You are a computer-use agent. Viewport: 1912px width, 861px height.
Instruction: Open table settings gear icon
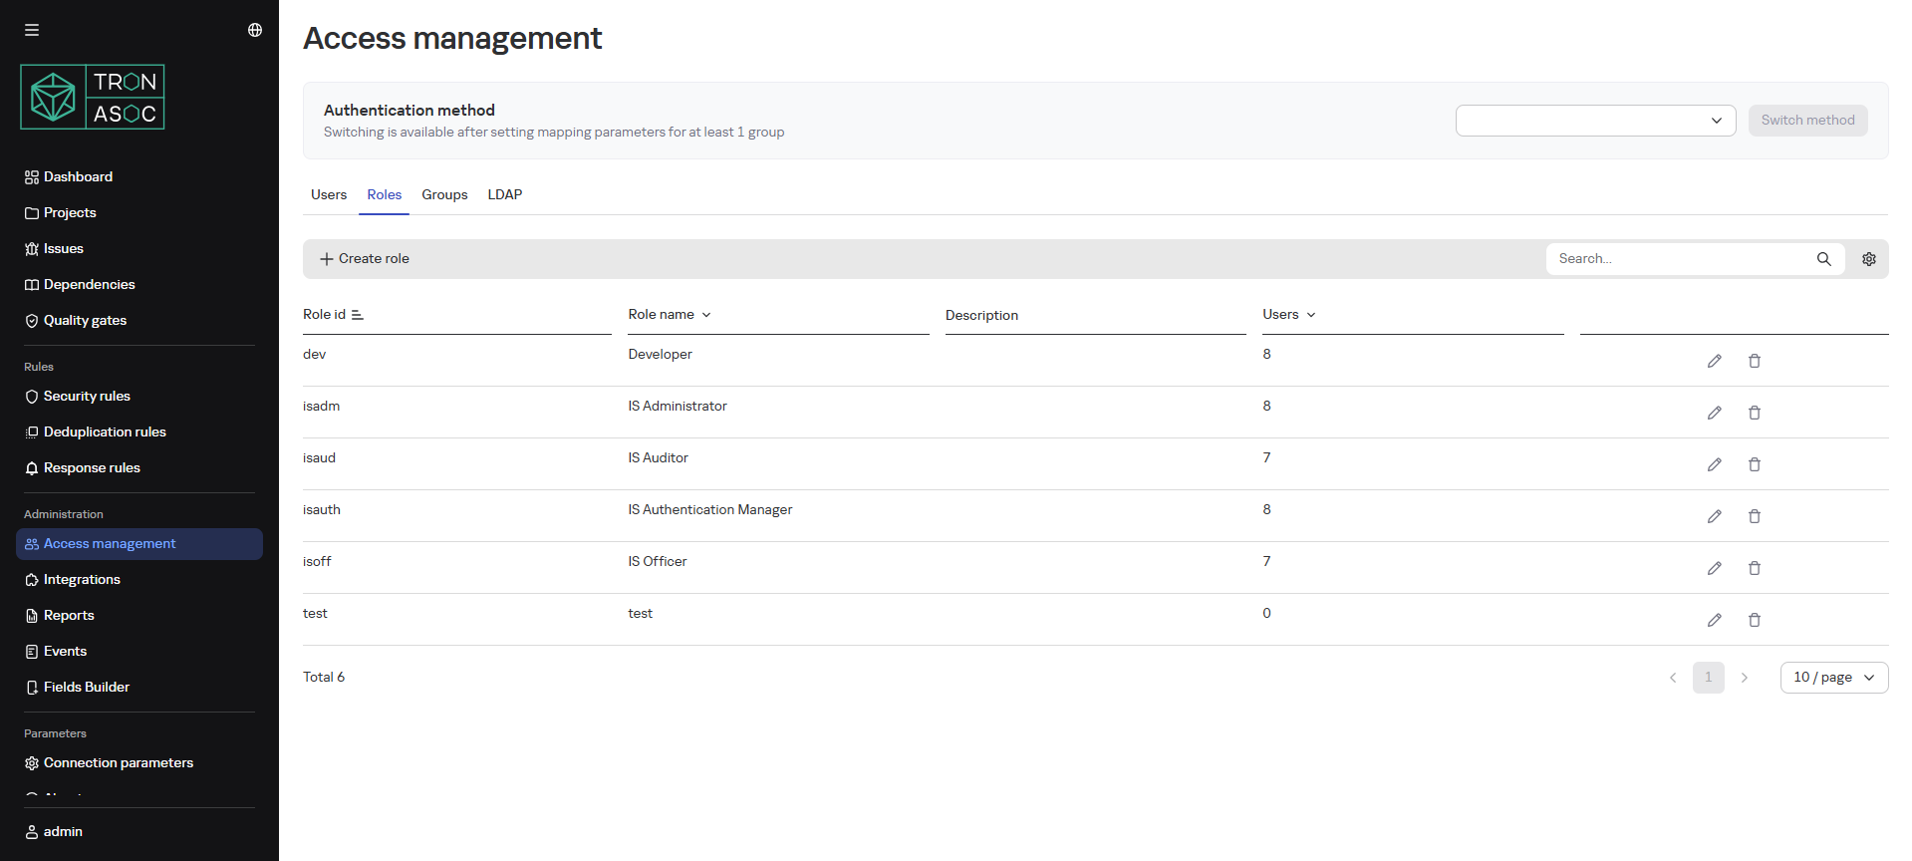1868,259
